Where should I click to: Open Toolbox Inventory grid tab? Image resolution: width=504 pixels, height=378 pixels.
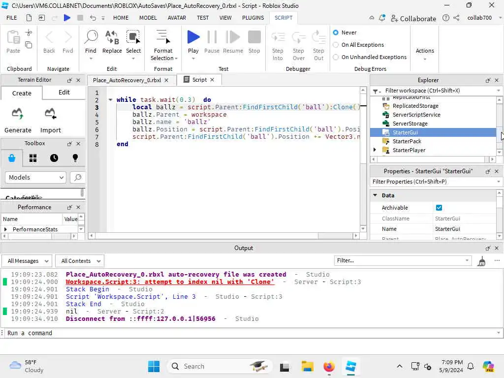pyautogui.click(x=33, y=158)
